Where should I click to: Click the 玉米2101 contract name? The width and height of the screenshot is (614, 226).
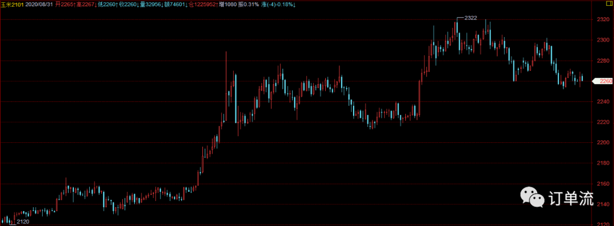[x=12, y=5]
